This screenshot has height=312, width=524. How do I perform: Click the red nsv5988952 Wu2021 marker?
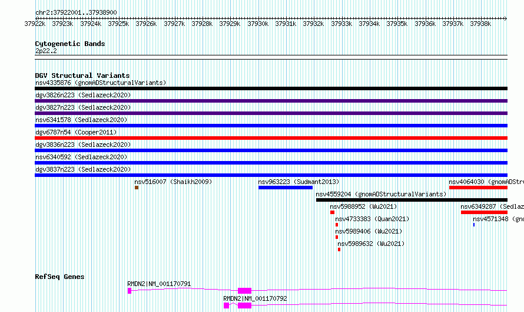tap(332, 212)
